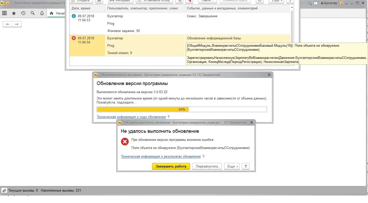The image size is (368, 203).
Task: Click the ? help button in the failure dialog
Action: 245,166
